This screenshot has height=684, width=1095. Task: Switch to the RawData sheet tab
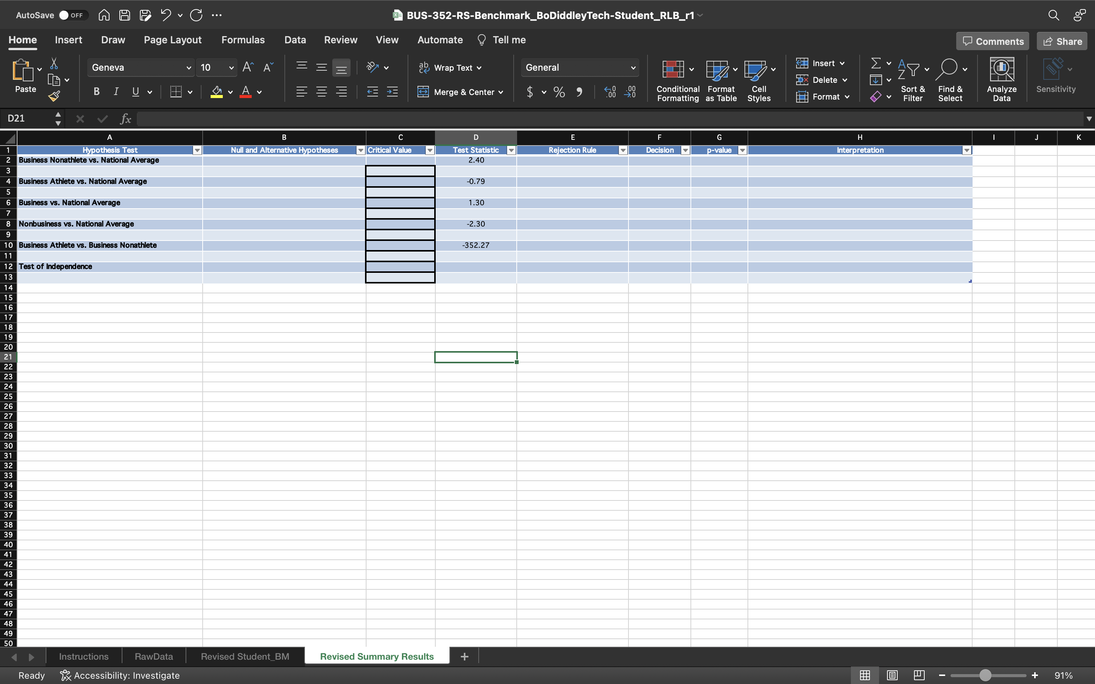point(153,656)
